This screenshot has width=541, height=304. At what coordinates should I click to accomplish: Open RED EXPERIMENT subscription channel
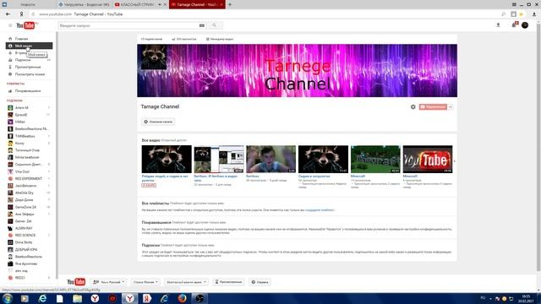tap(29, 178)
